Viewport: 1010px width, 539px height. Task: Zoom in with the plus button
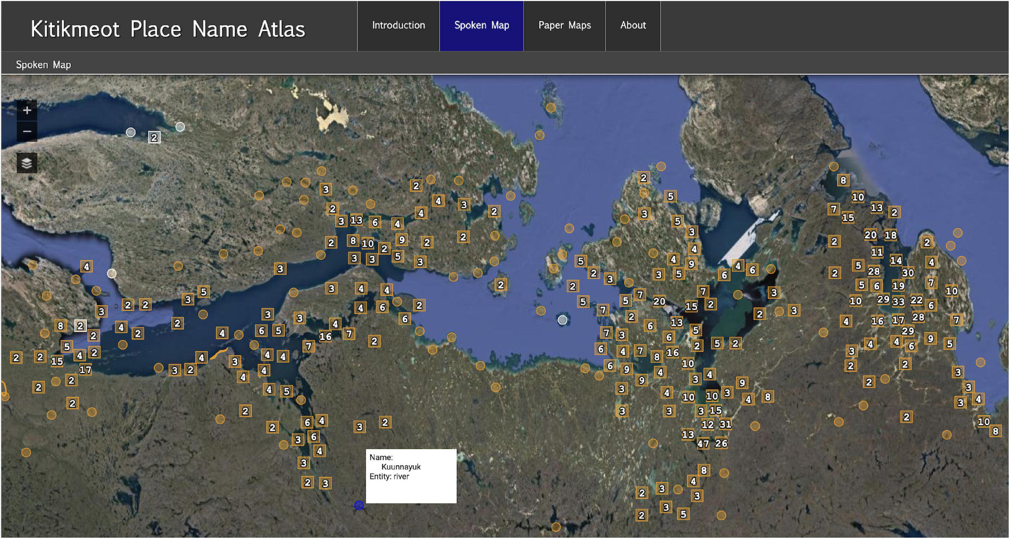click(27, 110)
